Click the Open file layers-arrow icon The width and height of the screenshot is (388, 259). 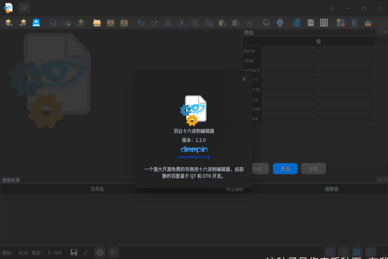[x=23, y=23]
